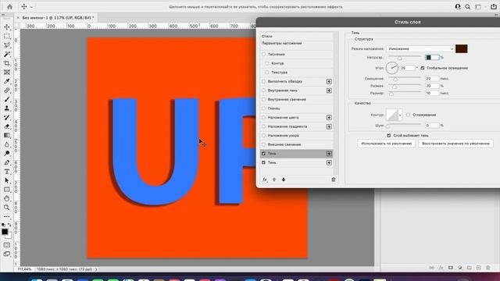Click the Размах slider track
This screenshot has width=500, height=281.
pos(405,85)
